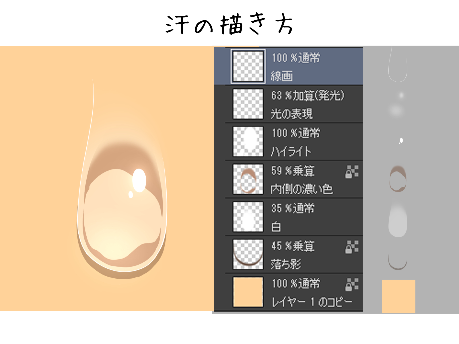Select the 白 layer thumbnail
This screenshot has height=344, width=459.
click(248, 217)
